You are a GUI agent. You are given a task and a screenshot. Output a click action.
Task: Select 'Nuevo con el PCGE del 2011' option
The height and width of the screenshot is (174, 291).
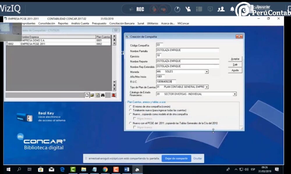click(130, 123)
